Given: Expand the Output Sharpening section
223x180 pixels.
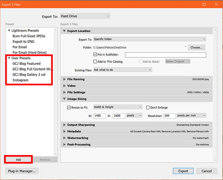Looking at the screenshot, I should 64,125.
